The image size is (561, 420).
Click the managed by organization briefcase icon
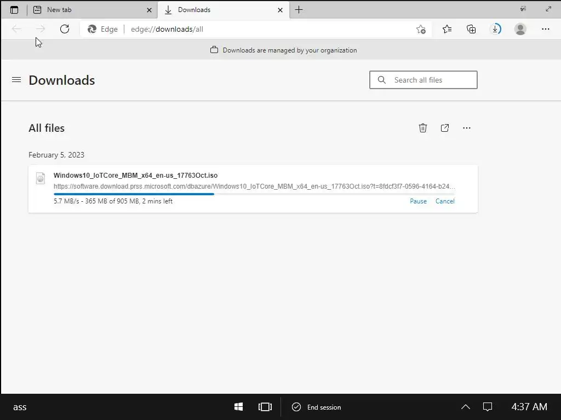coord(214,50)
